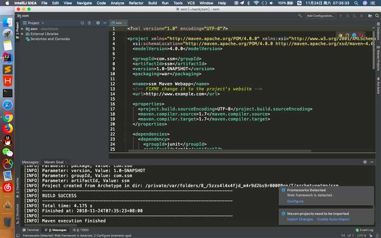This screenshot has height=238, width=381.
Task: Click the editor horizontal scrollbar
Action: point(220,151)
